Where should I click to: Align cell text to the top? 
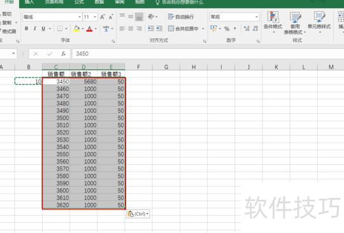122,16
